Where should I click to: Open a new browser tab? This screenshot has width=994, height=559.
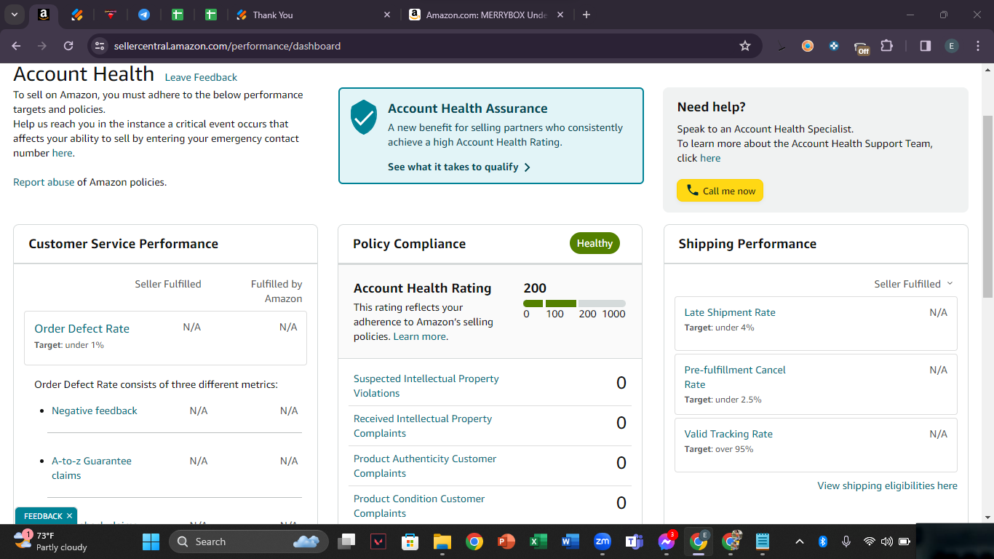point(587,15)
